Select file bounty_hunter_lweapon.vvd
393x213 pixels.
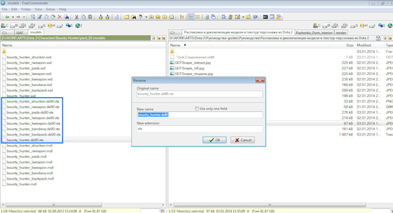coord(29,74)
